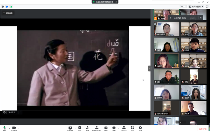
Task: Open the 应用 apps icon
Action: point(132,128)
